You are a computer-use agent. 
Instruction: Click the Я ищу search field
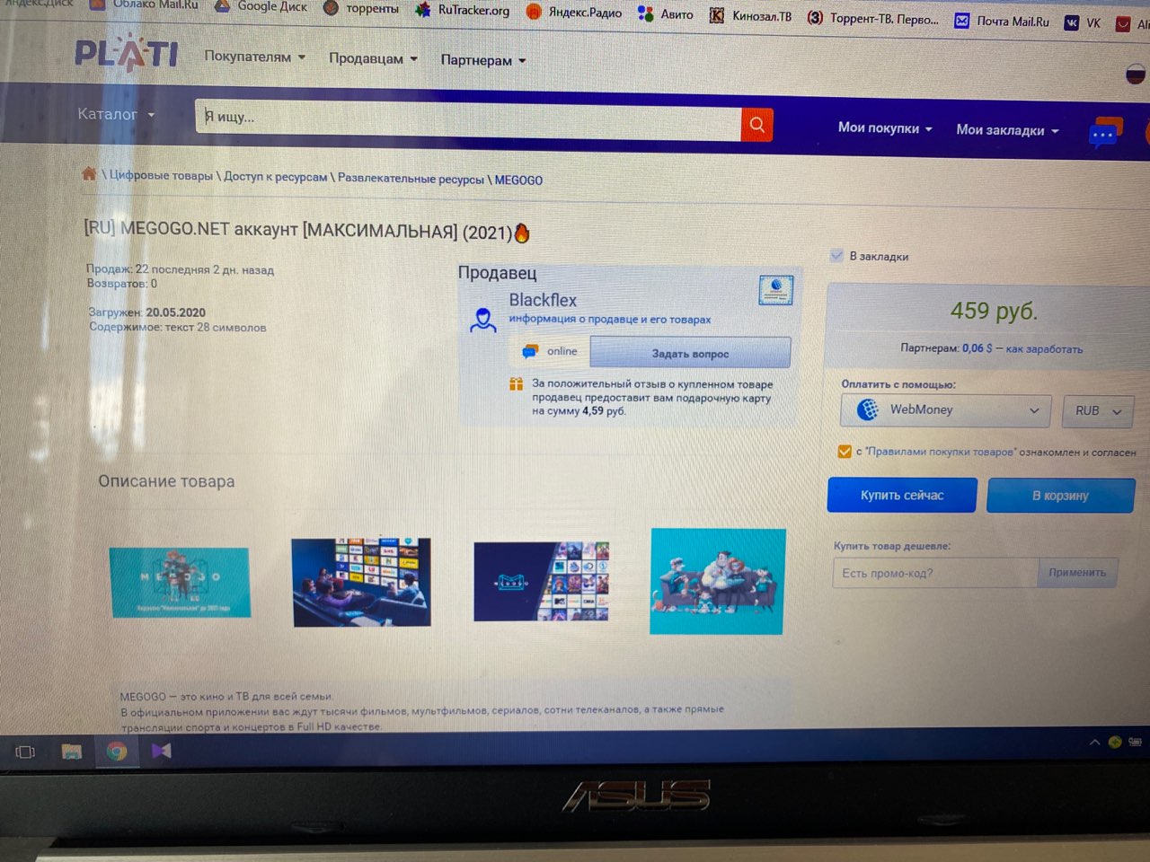click(468, 119)
